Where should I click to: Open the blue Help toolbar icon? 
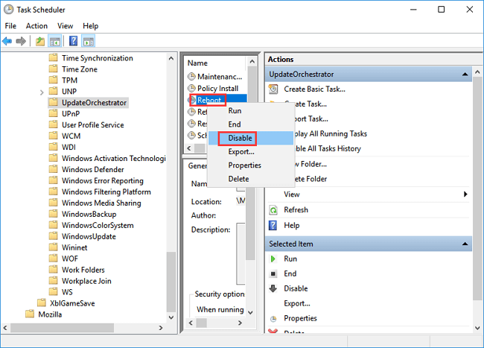(73, 41)
